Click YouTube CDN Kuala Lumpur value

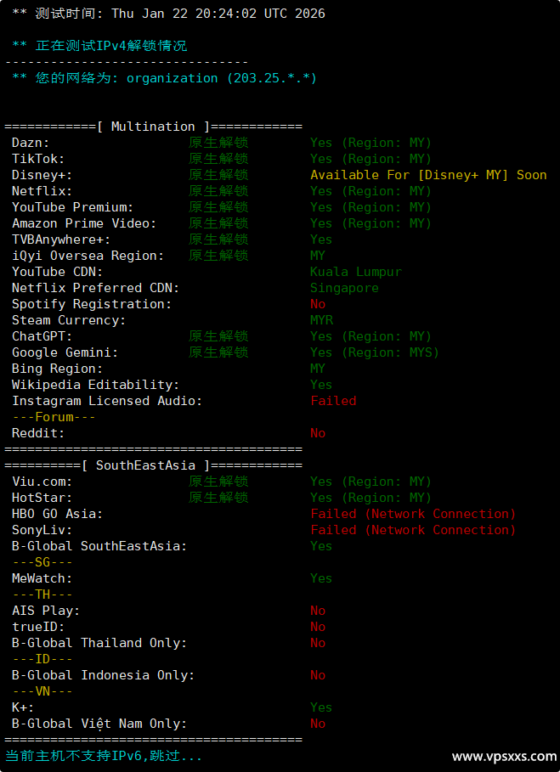(x=355, y=272)
